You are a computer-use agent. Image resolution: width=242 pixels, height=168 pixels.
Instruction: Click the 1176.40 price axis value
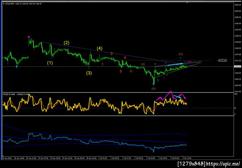coord(238,54)
